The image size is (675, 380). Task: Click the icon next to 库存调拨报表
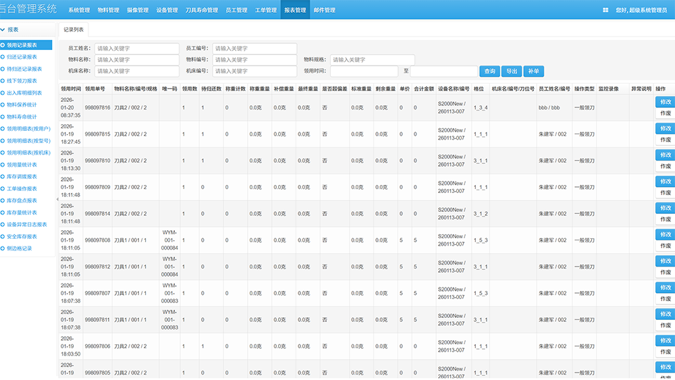pos(3,176)
